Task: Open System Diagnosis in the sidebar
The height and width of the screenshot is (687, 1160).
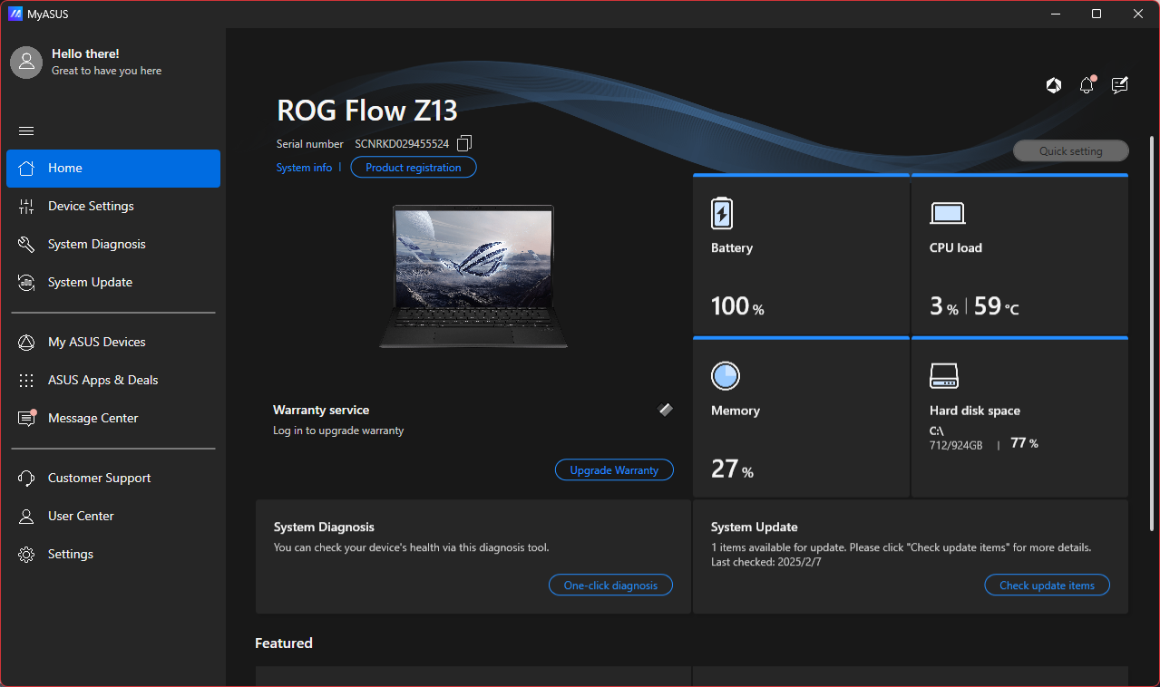Action: [113, 245]
